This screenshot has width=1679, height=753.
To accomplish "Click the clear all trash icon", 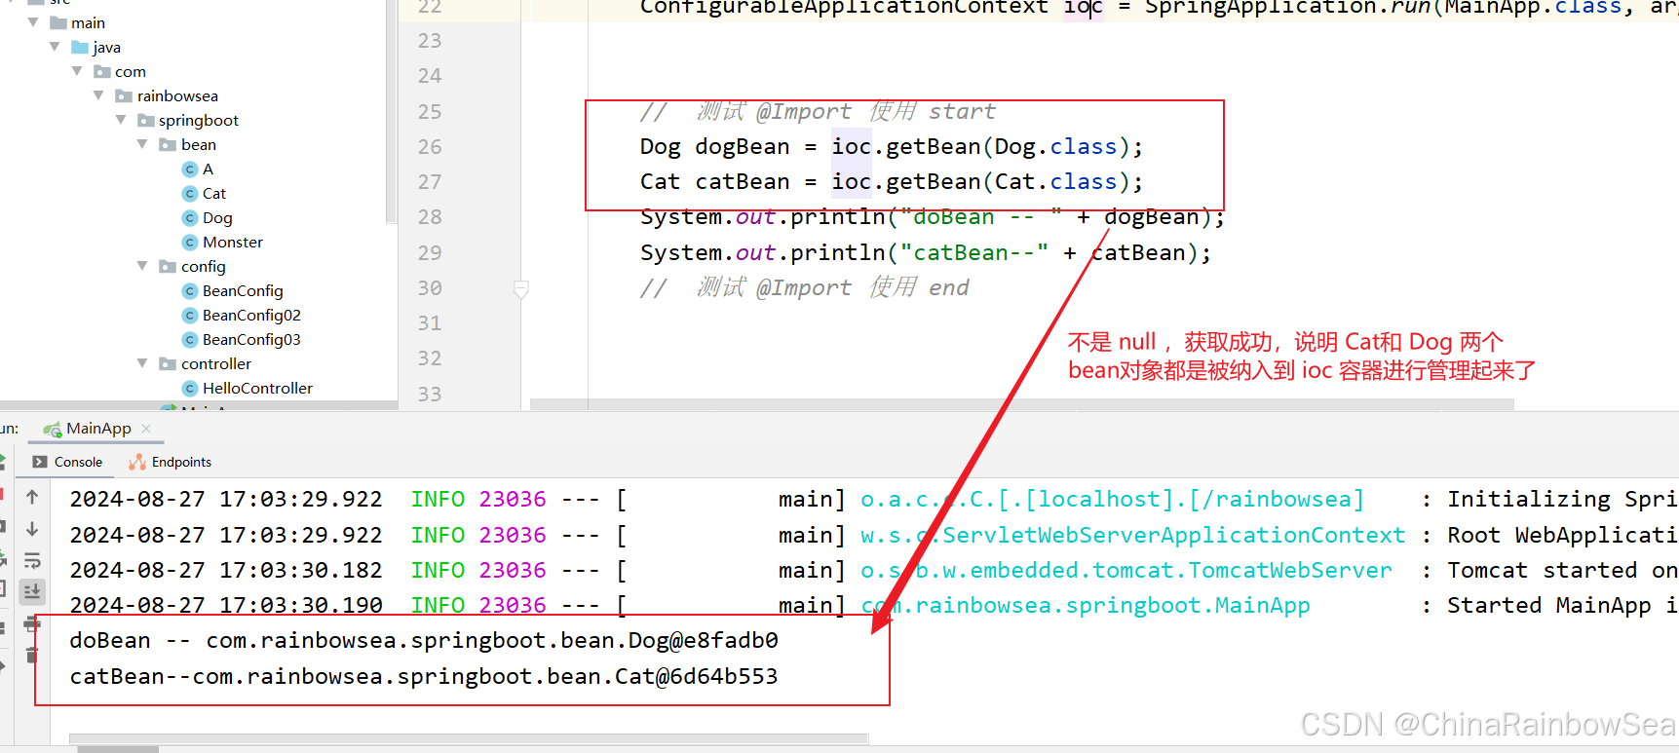I will point(32,655).
